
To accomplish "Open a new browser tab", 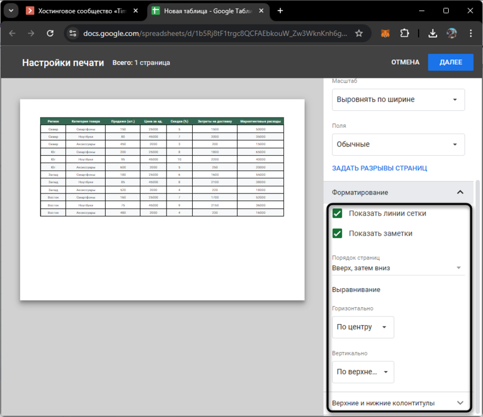I will (280, 10).
